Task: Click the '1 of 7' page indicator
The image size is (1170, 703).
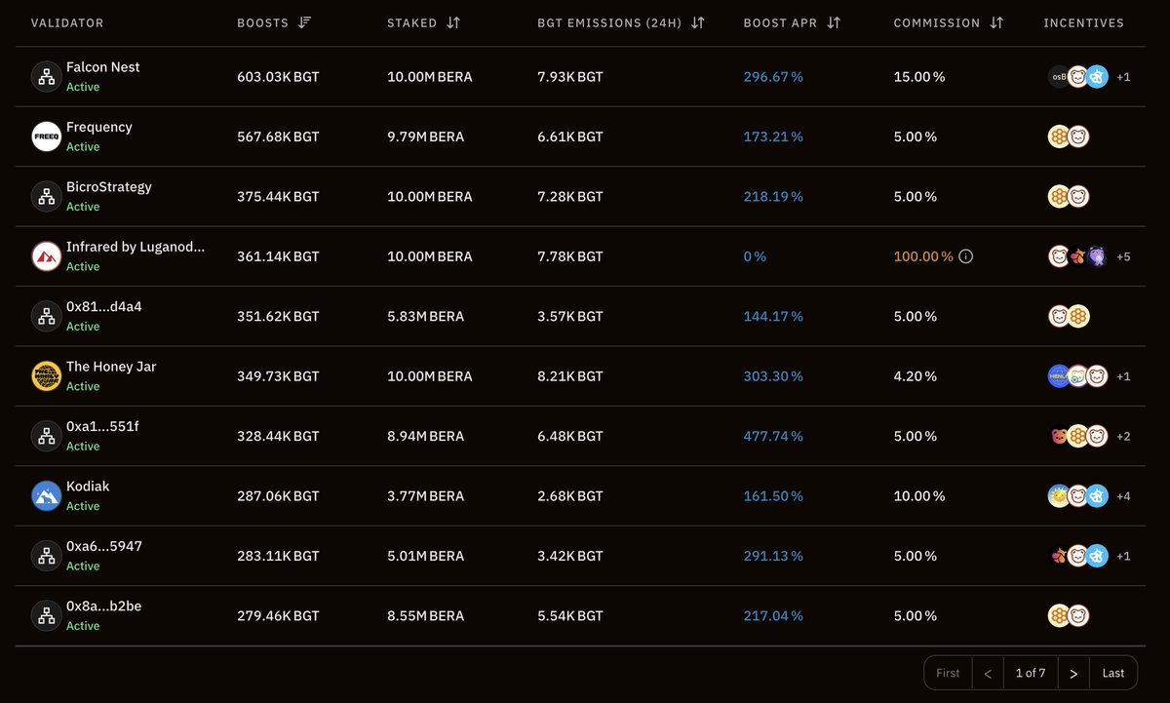Action: point(1031,673)
